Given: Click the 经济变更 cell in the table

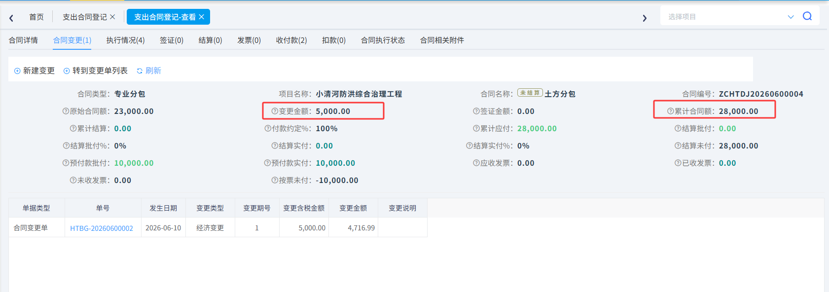Looking at the screenshot, I should 210,228.
